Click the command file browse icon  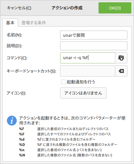point(121,58)
